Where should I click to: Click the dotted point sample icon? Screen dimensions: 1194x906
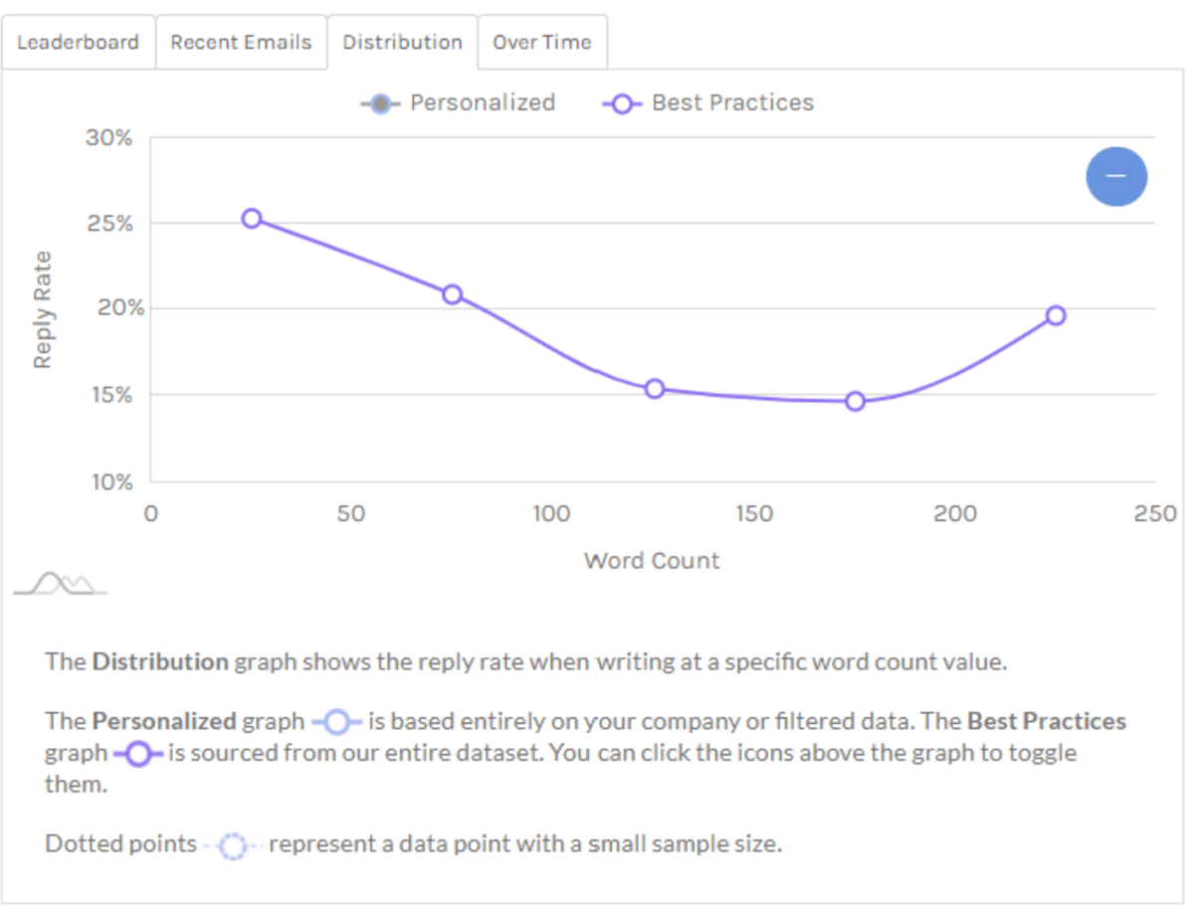point(232,846)
